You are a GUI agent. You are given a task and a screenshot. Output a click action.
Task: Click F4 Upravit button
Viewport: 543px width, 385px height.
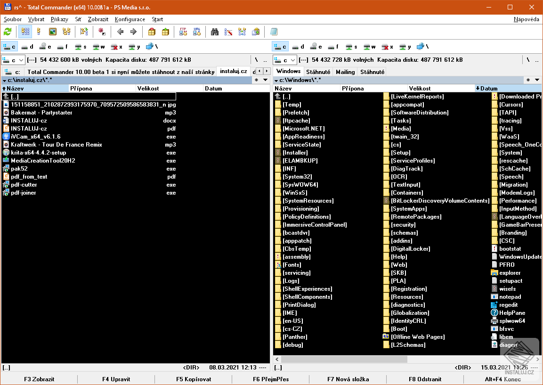point(116,379)
